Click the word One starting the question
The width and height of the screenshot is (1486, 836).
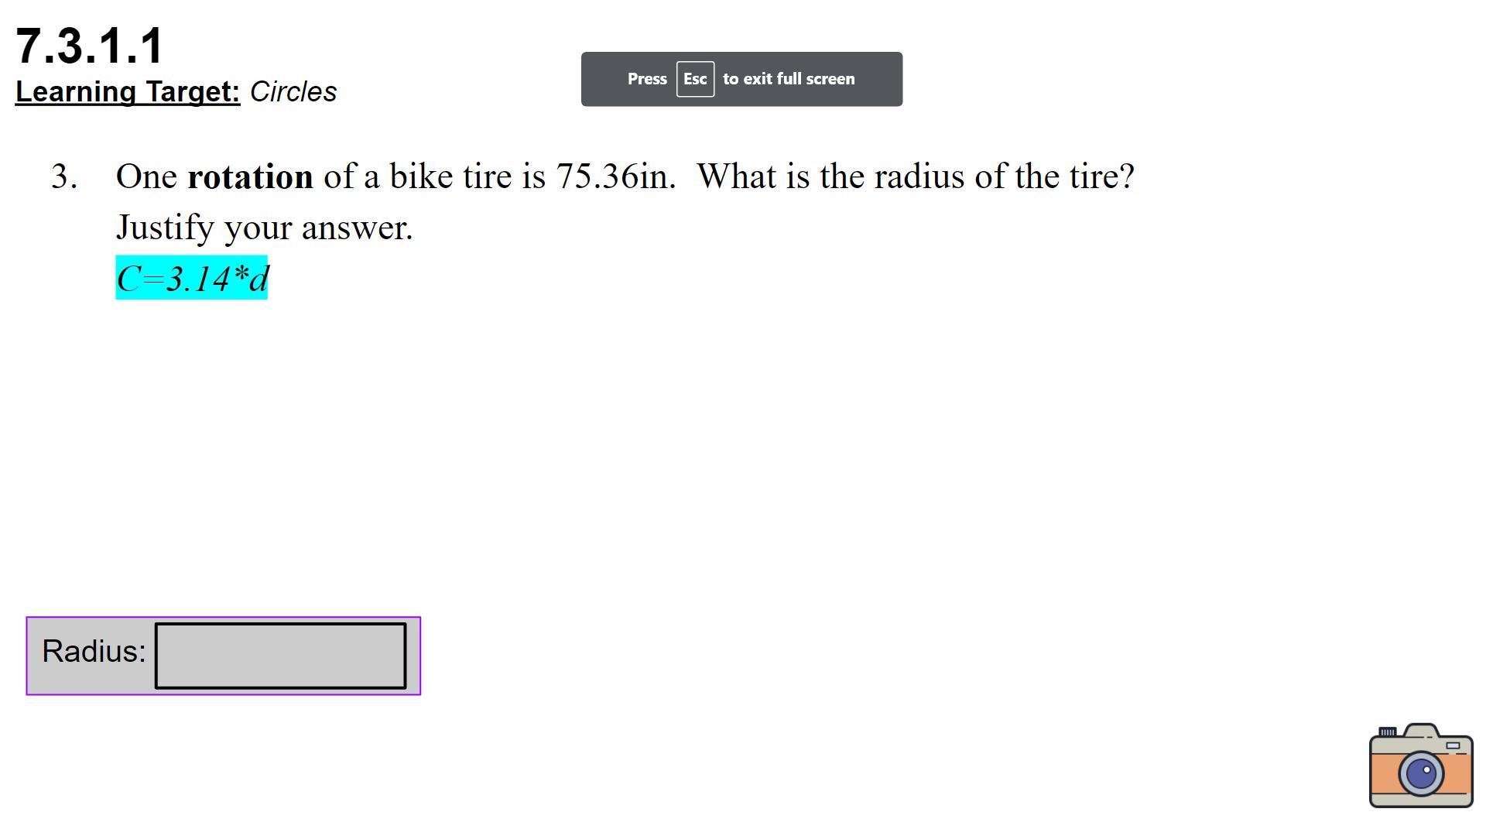[146, 176]
